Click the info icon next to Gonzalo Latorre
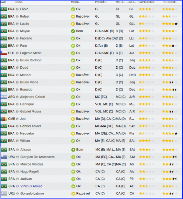This screenshot has height=199, width=183. click(x=18, y=194)
